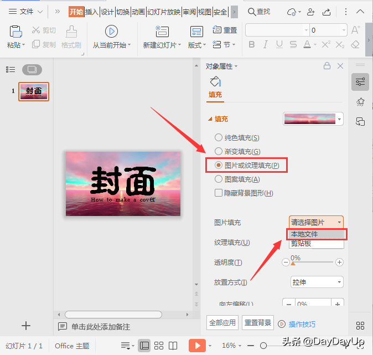
Task: Toggle Strikethrough formatting
Action: pos(293,44)
